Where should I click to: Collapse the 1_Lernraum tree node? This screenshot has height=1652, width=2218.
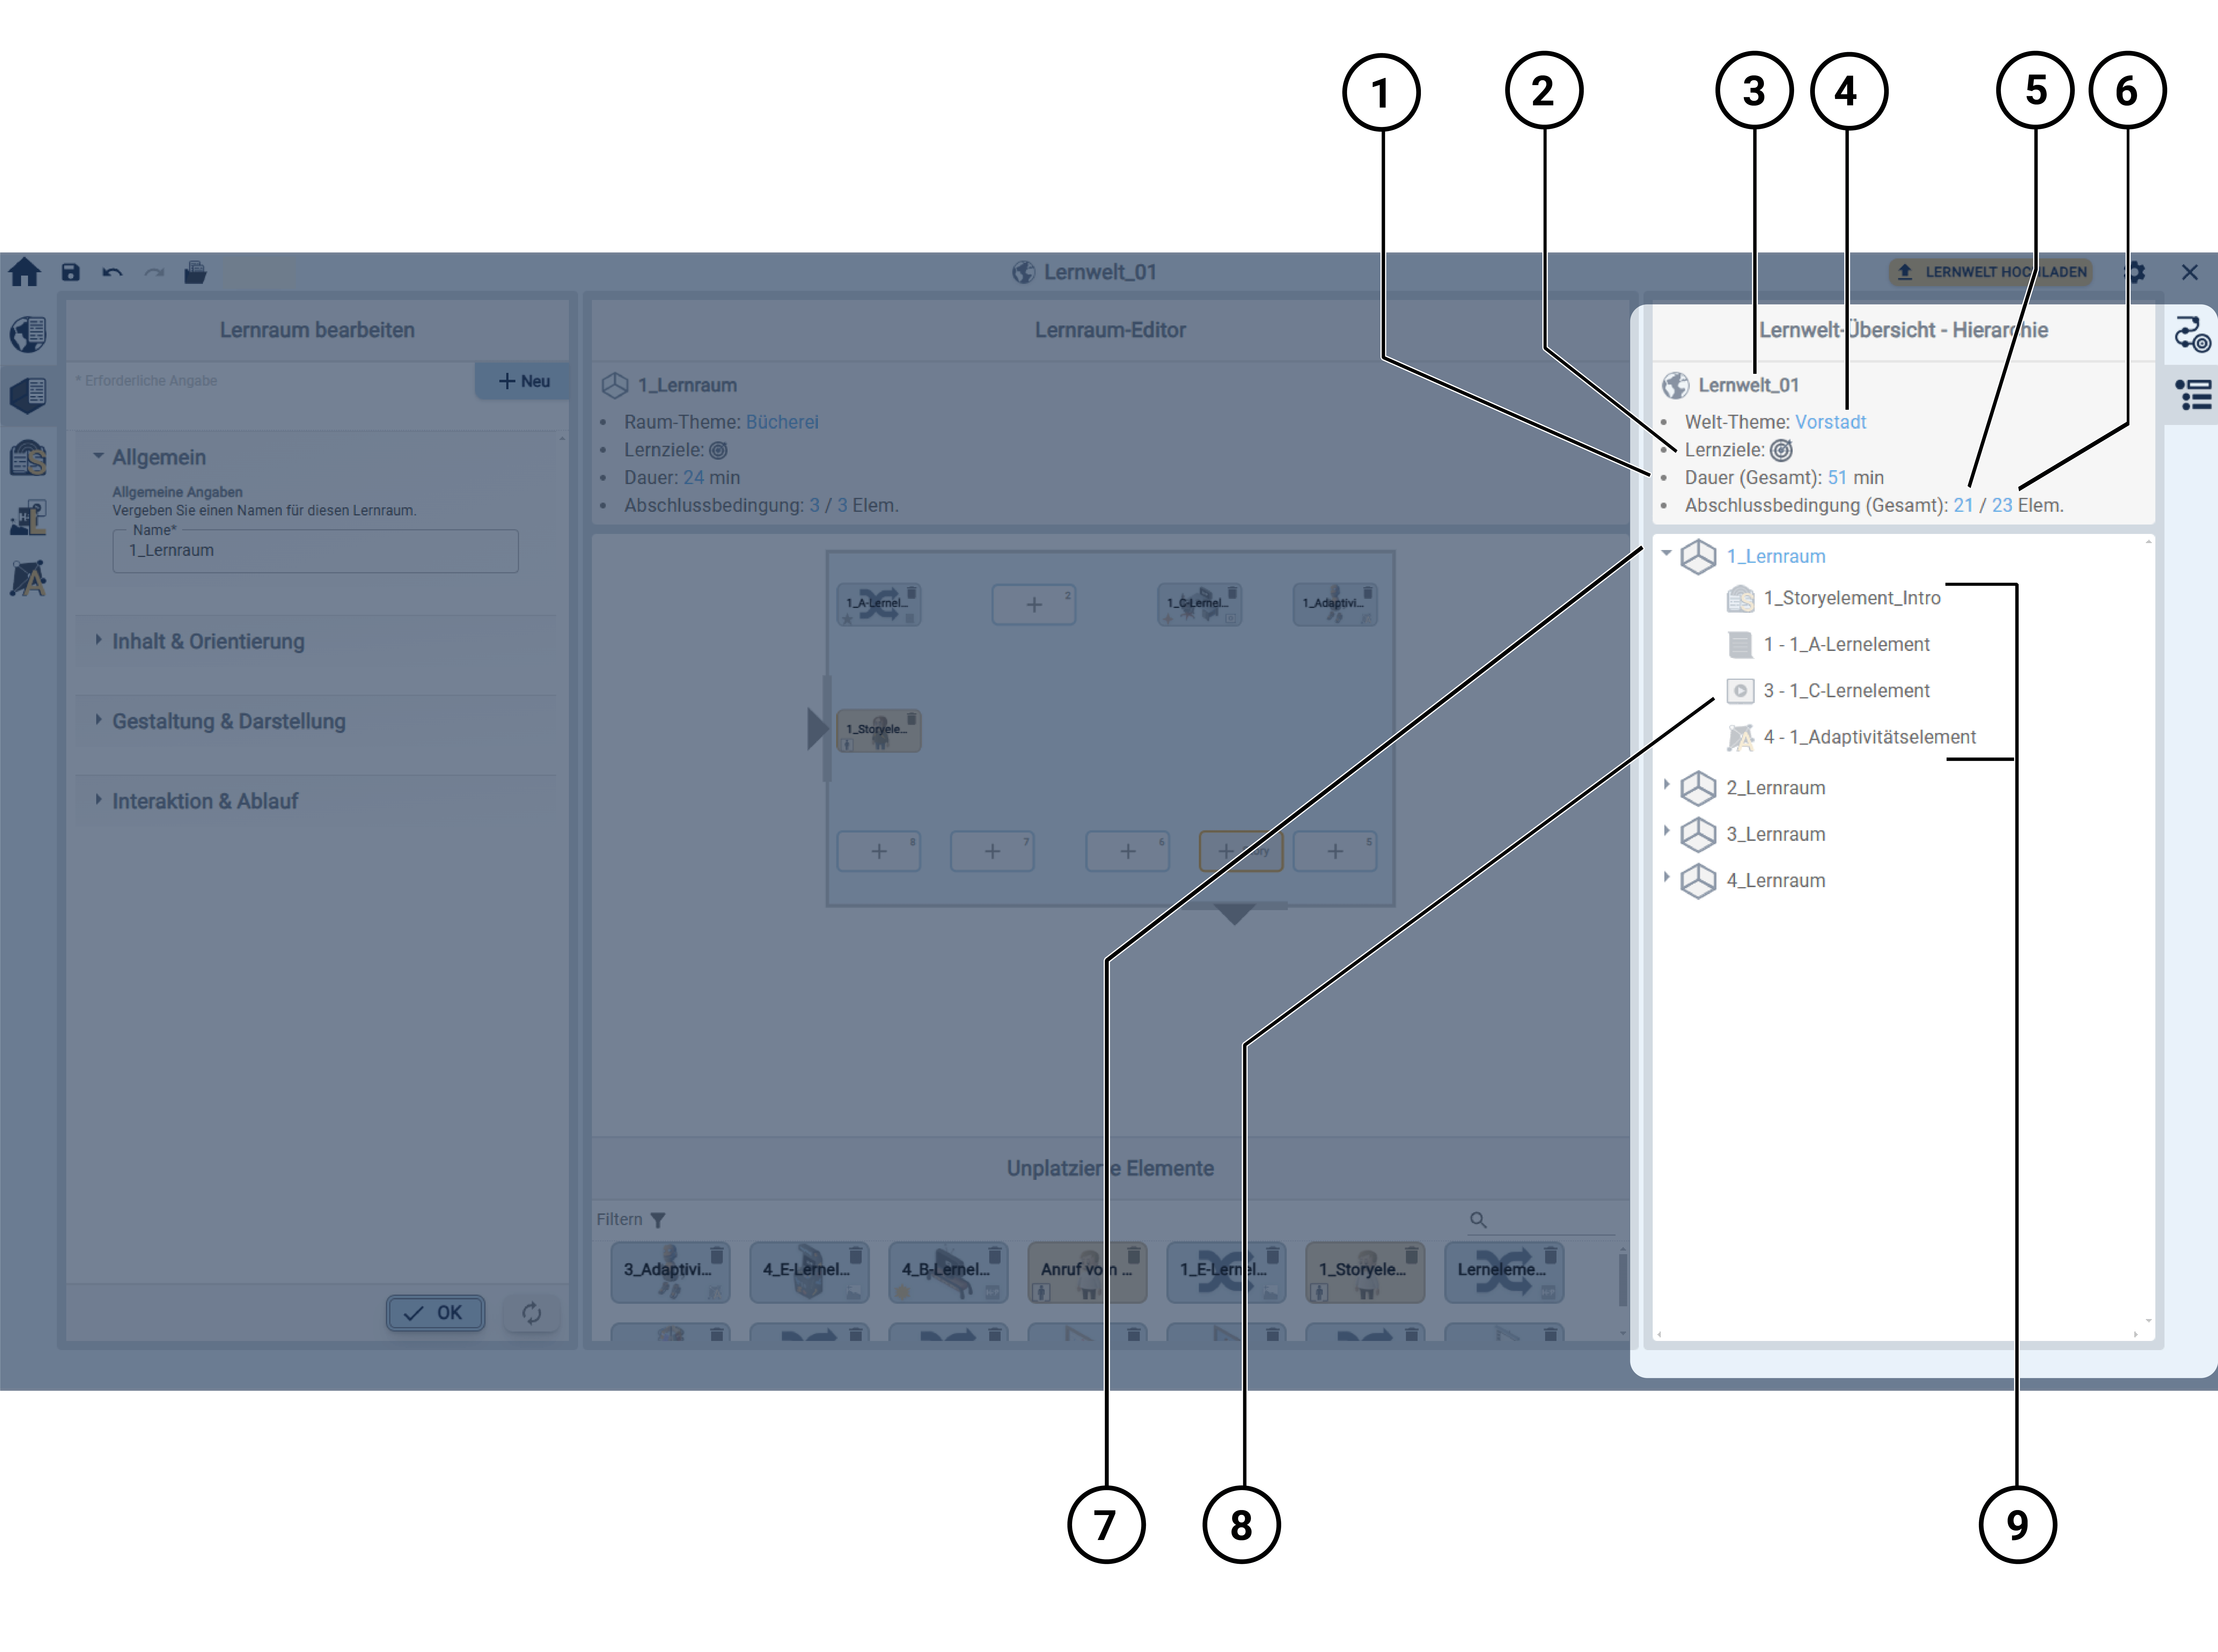[x=1667, y=553]
